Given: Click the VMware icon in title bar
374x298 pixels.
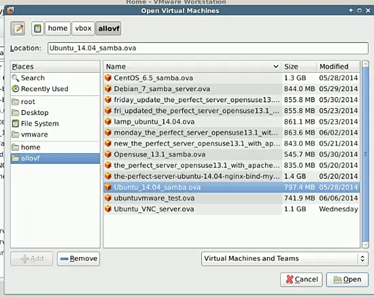Looking at the screenshot, I should (x=10, y=10).
